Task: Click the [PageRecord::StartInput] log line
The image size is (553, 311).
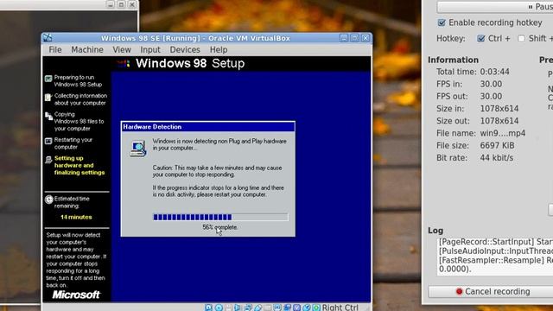Action: coord(495,242)
